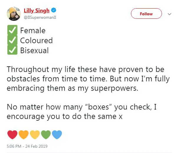Open Lilly Singh's profile avatar
The width and height of the screenshot is (174, 153).
click(x=14, y=14)
